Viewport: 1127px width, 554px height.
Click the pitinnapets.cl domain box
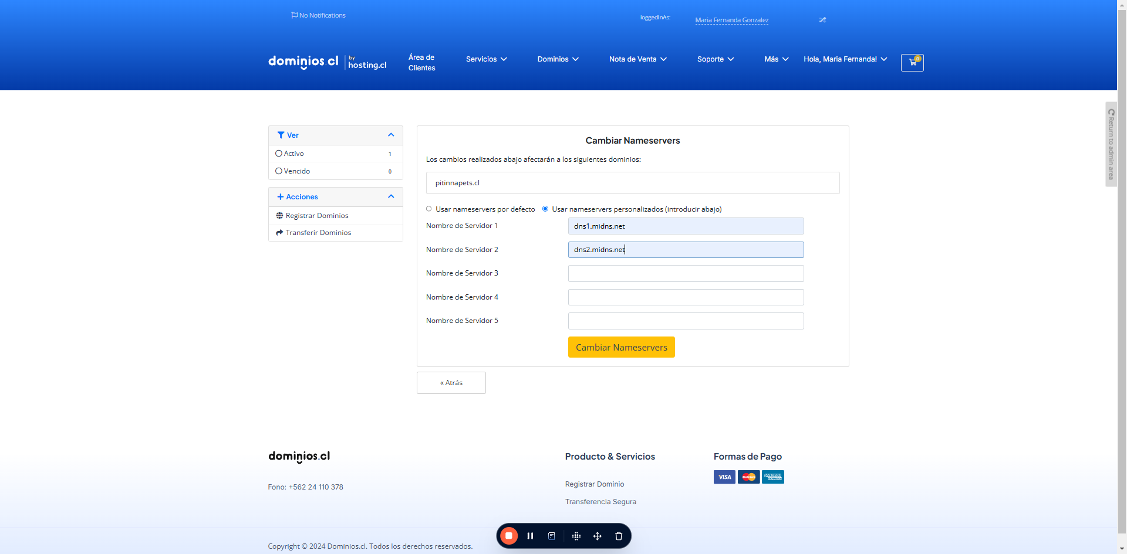(x=633, y=183)
